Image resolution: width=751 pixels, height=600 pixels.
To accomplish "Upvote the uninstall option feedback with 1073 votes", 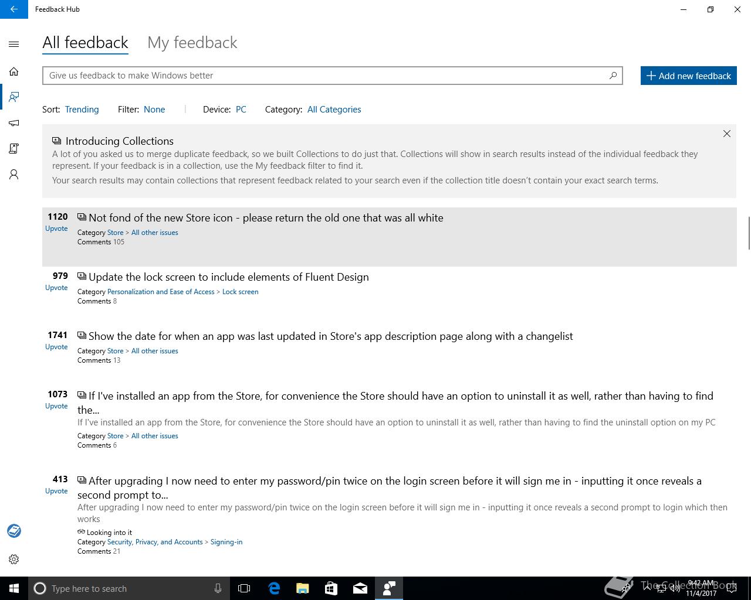I will [56, 406].
